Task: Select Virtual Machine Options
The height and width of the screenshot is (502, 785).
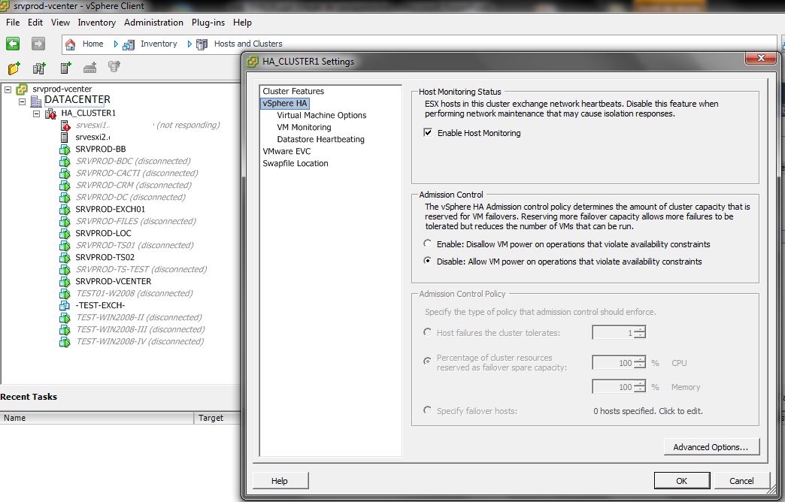Action: pos(322,115)
